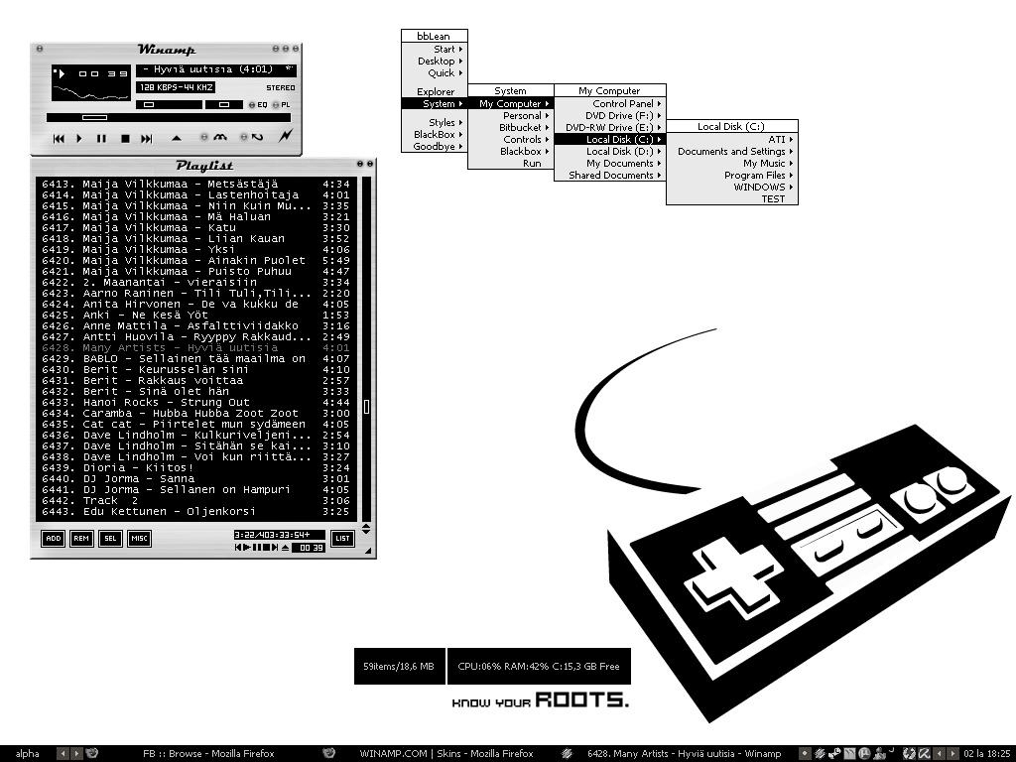Pause playback in Winamp main window
This screenshot has height=762, width=1016.
(101, 138)
